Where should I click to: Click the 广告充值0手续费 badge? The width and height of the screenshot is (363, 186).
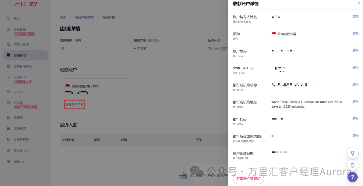[24, 34]
